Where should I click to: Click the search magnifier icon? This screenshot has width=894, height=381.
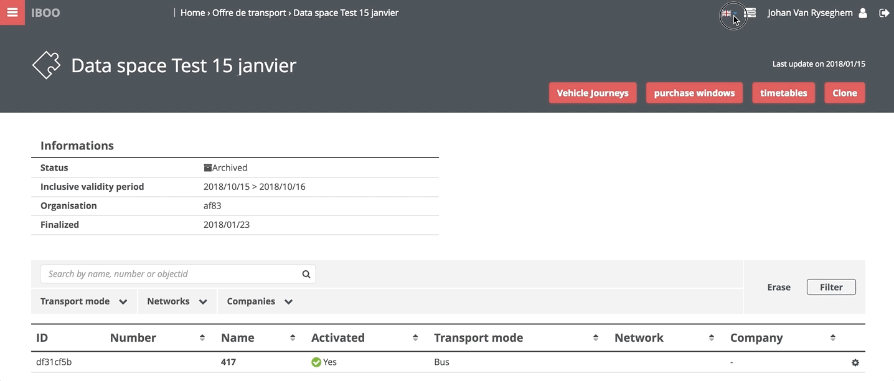[306, 274]
